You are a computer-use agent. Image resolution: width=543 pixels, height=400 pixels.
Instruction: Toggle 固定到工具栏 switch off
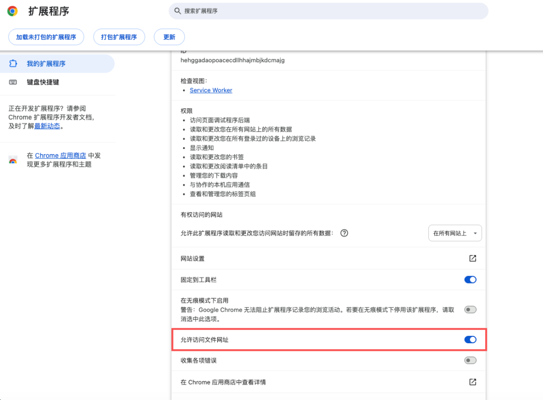pos(470,280)
